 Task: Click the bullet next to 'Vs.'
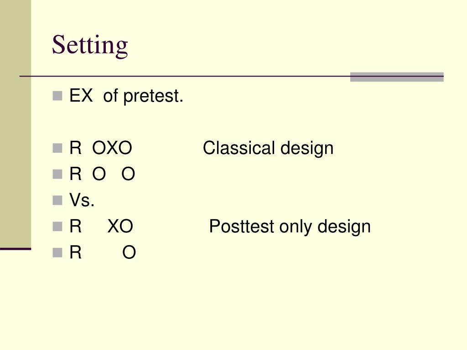click(x=57, y=201)
